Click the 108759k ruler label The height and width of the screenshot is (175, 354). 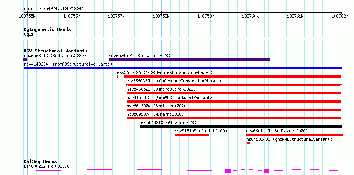[x=206, y=16]
